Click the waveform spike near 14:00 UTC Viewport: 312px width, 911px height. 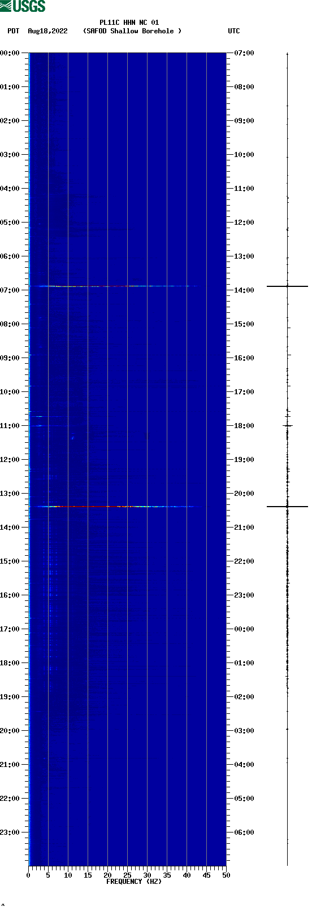287,286
